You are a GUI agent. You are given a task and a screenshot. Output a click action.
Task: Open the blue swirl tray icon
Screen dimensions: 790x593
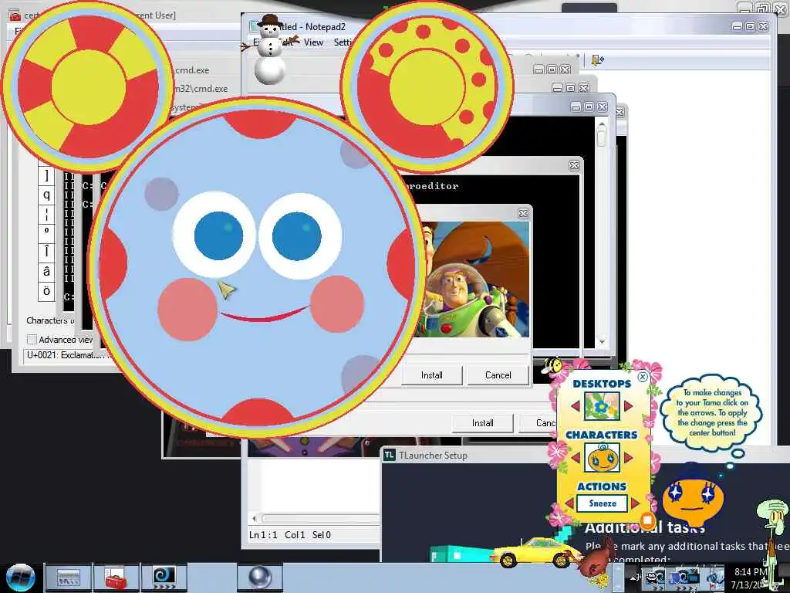714,578
